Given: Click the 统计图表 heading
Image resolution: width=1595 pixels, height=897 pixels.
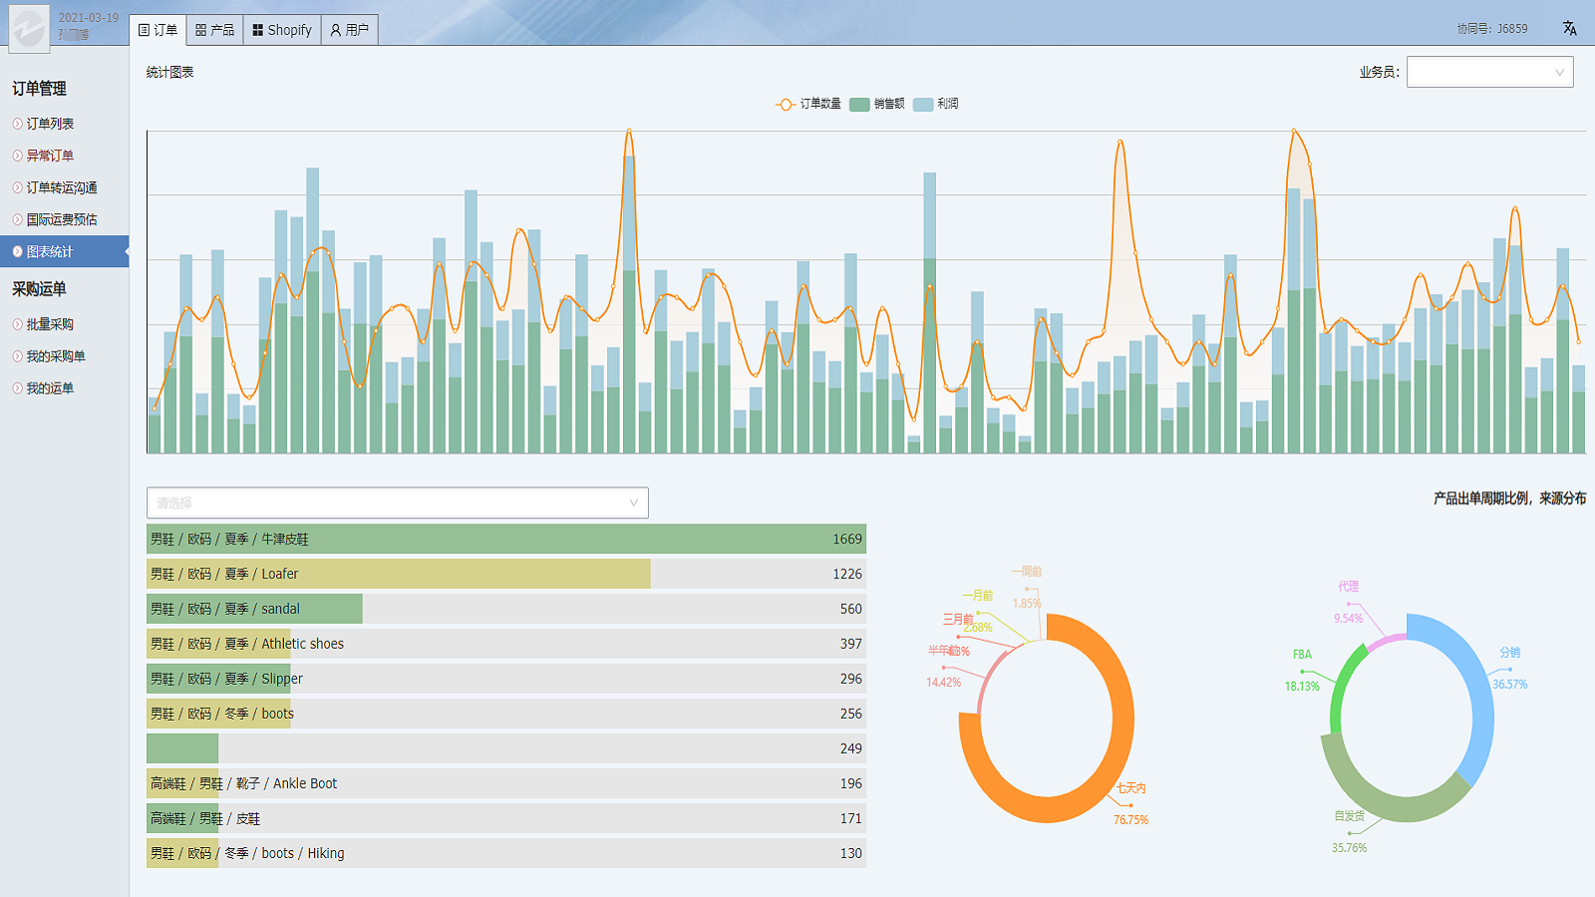Looking at the screenshot, I should (x=170, y=72).
